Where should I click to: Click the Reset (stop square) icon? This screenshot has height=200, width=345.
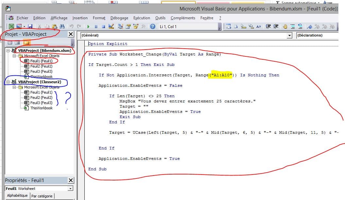[103, 26]
